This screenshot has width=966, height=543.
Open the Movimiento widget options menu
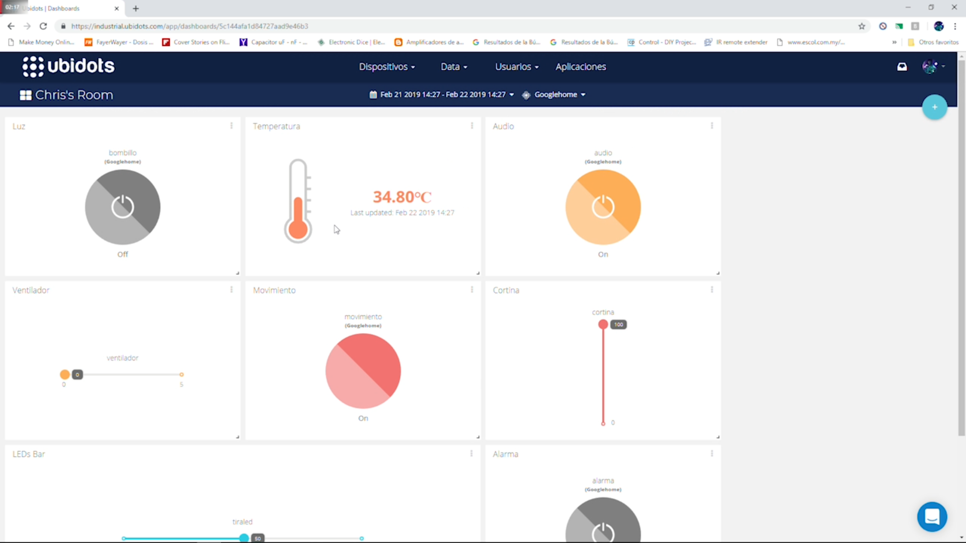472,290
